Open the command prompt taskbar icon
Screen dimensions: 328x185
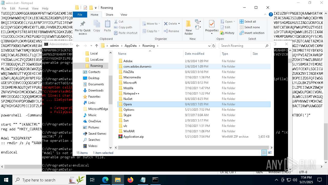[x=155, y=180]
